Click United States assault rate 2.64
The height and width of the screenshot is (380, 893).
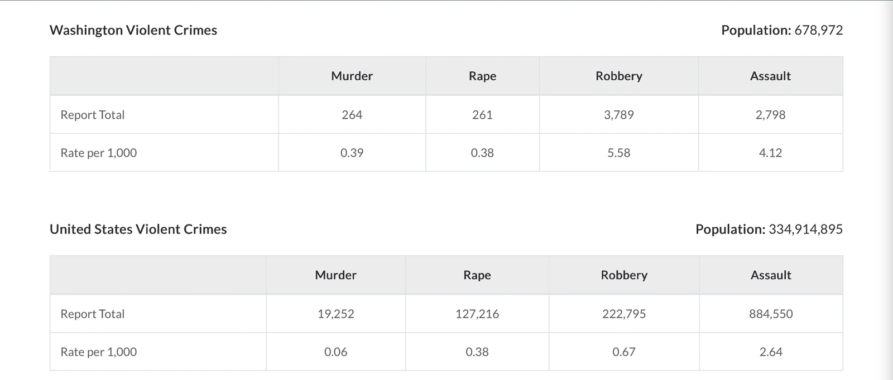pyautogui.click(x=771, y=352)
